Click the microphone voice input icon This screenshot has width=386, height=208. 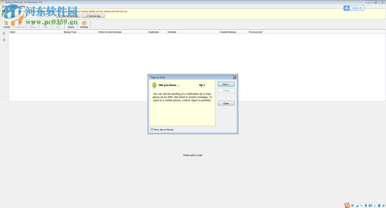366,206
